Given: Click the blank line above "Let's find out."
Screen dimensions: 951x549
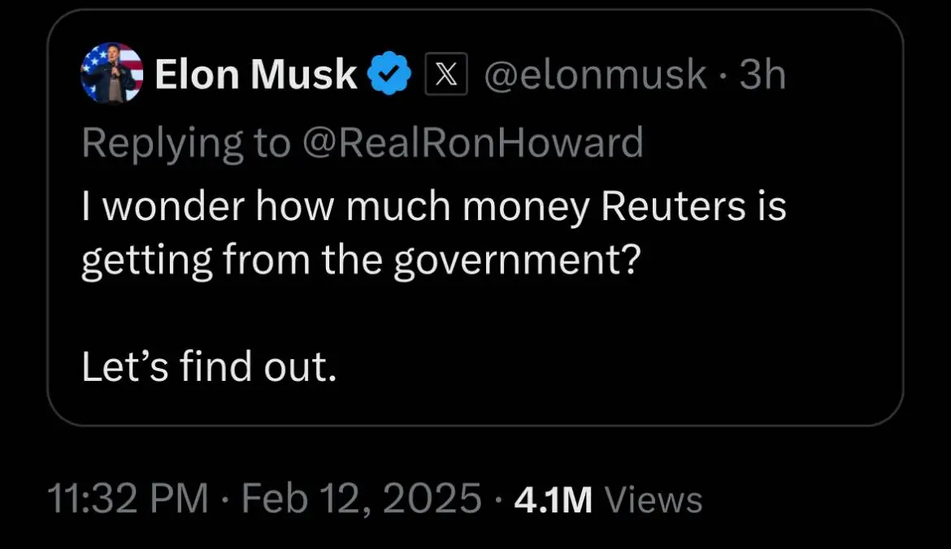Looking at the screenshot, I should click(x=325, y=315).
